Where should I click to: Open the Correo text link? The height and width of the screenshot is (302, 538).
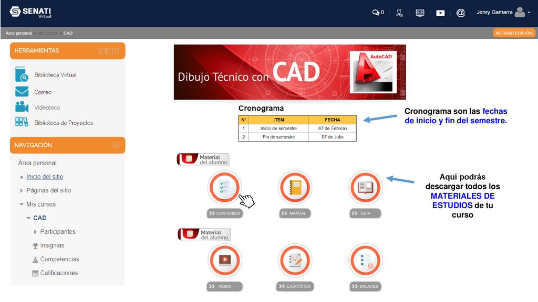point(43,92)
